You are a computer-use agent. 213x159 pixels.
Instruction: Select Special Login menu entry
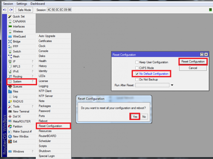(x=53, y=156)
